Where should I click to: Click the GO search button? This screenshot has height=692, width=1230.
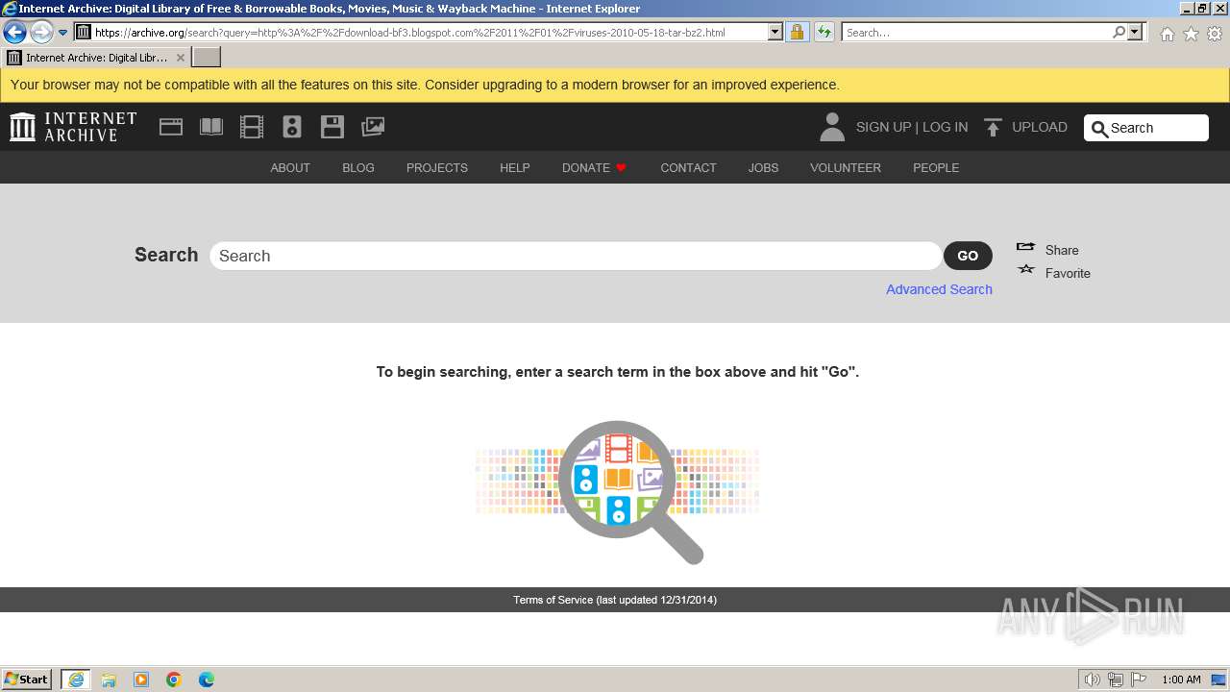(968, 256)
